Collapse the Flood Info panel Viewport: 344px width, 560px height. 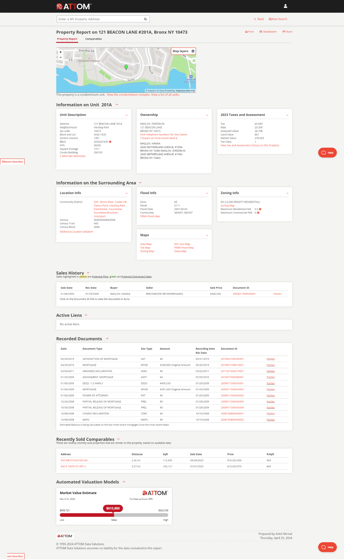[207, 193]
